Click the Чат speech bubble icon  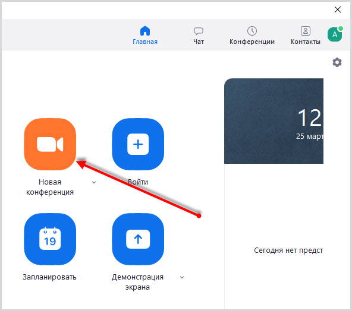point(199,31)
